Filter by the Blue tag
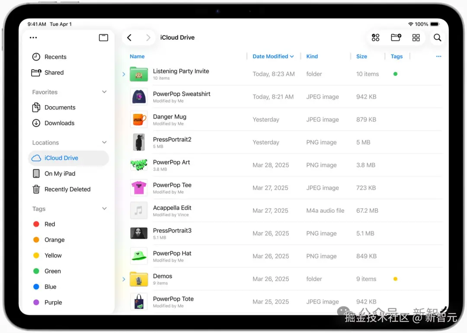The height and width of the screenshot is (333, 467). (x=45, y=287)
